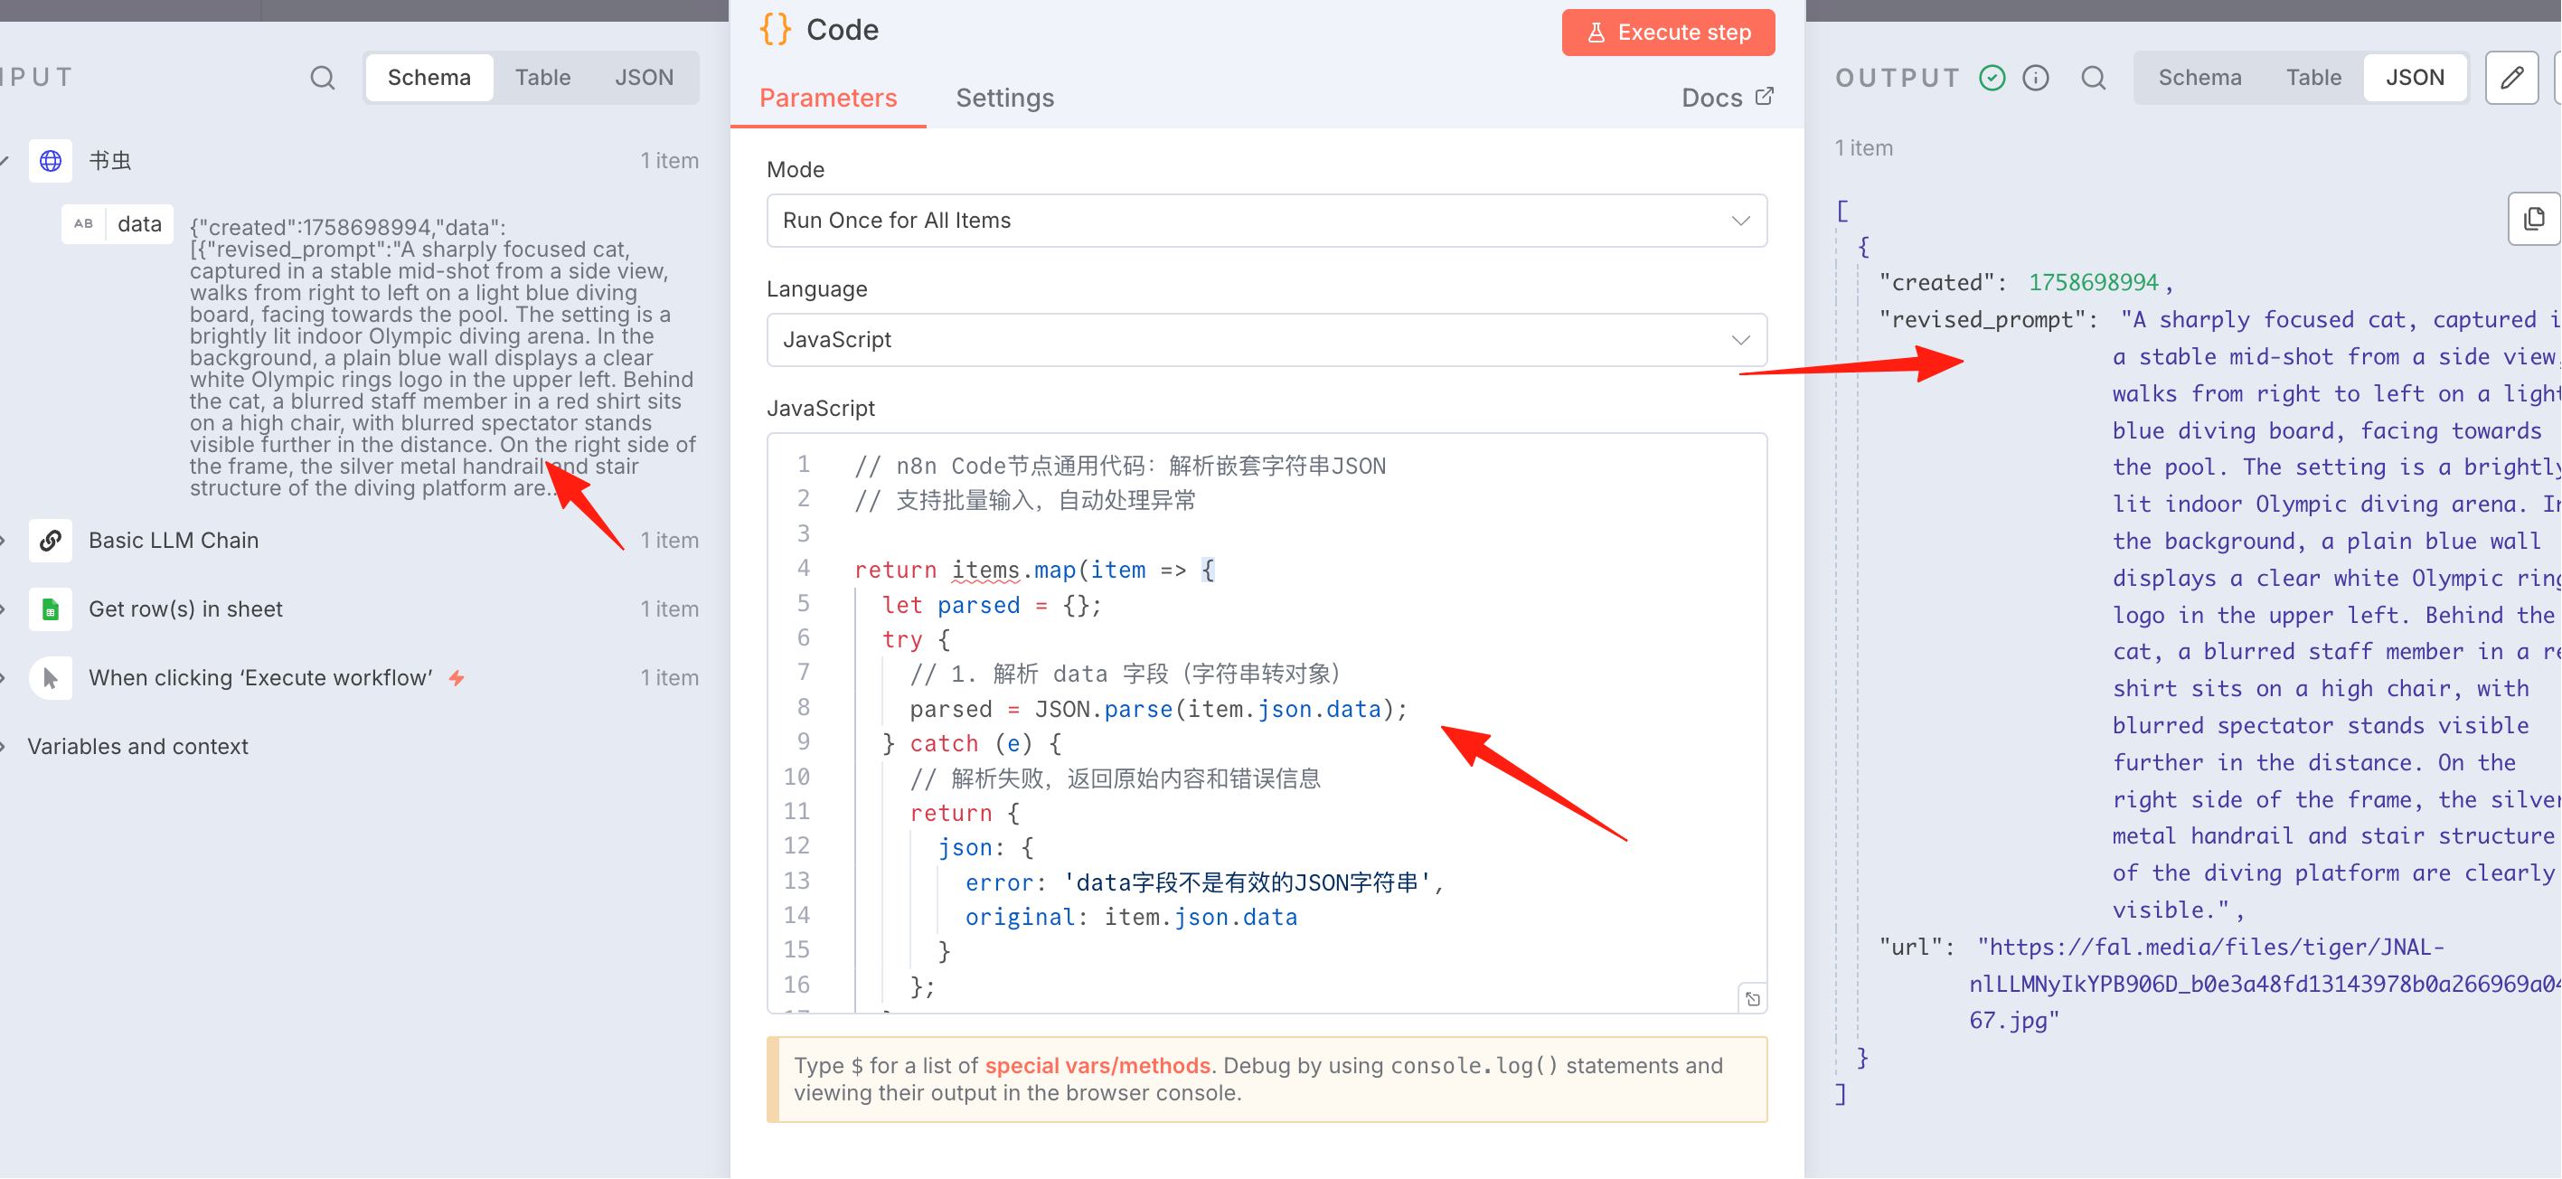2562x1179 pixels.
Task: Click the lightning bolt trigger icon
Action: [457, 677]
